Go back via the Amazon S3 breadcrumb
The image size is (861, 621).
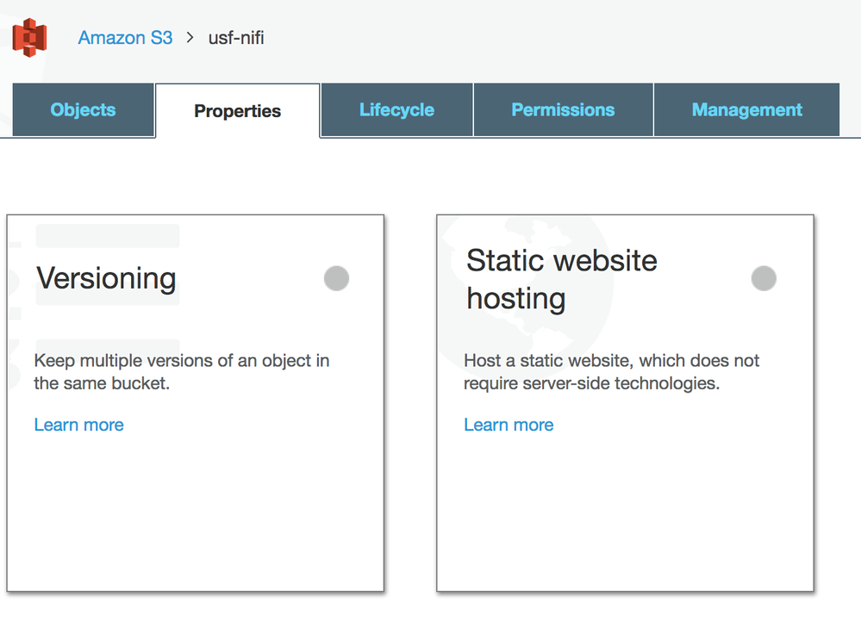(x=125, y=38)
